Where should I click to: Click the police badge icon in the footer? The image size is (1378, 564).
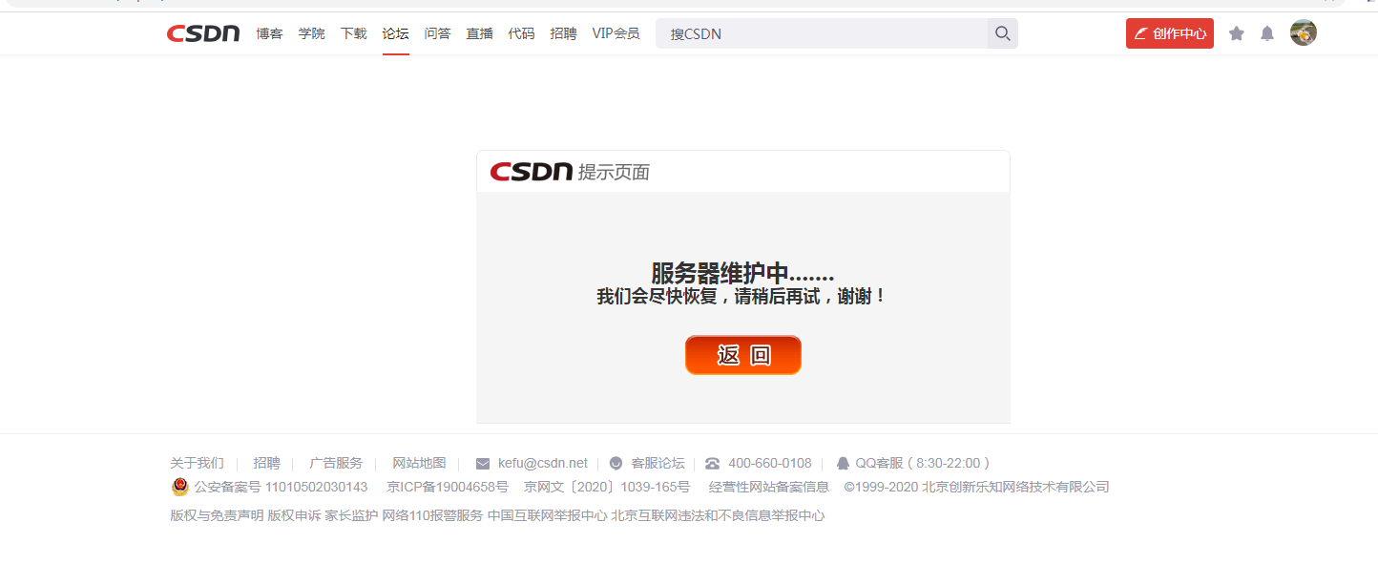(179, 487)
